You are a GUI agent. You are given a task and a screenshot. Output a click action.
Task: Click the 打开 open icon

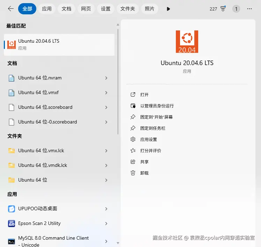point(133,94)
